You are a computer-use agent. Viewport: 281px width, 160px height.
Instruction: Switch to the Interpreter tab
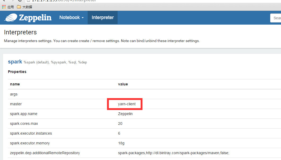click(x=103, y=17)
